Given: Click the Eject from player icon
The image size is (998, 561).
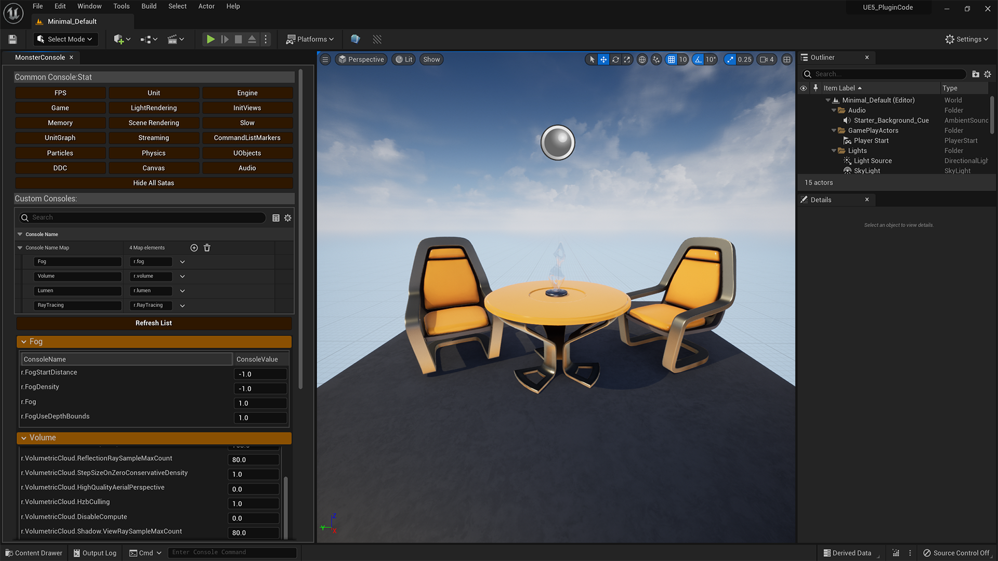Looking at the screenshot, I should point(252,39).
